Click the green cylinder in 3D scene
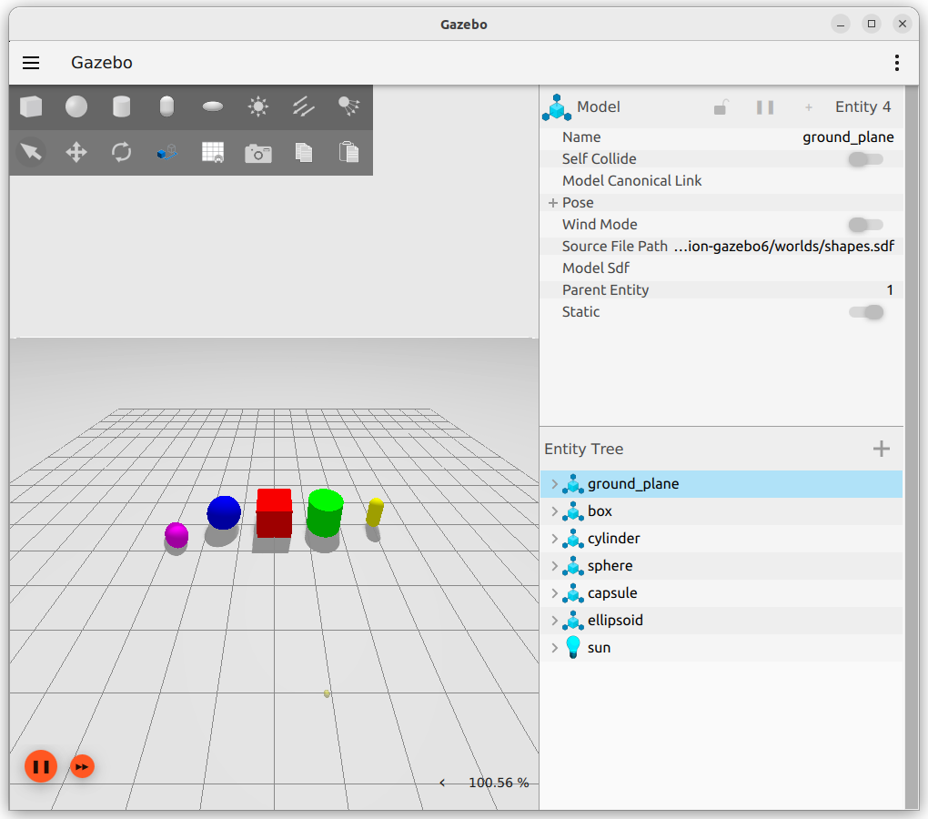 coord(325,512)
